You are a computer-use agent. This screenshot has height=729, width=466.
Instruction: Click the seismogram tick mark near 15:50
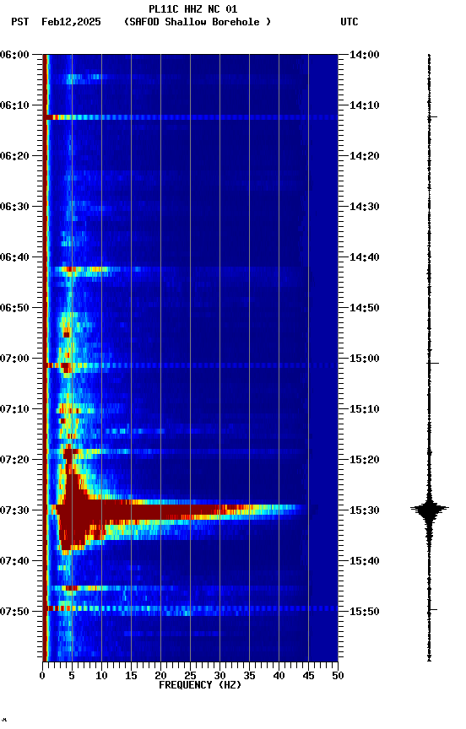(x=432, y=609)
